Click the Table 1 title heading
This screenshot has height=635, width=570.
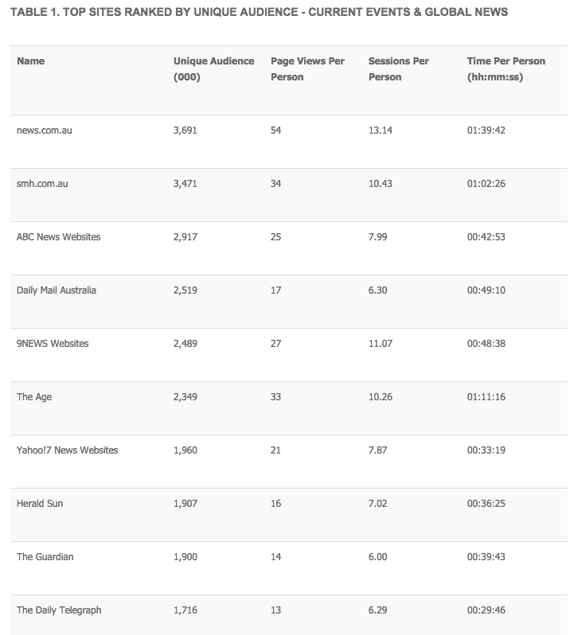259,12
